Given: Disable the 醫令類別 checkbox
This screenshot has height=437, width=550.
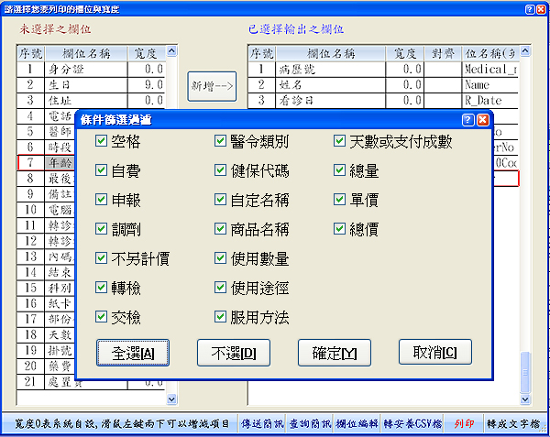Looking at the screenshot, I should (x=220, y=142).
